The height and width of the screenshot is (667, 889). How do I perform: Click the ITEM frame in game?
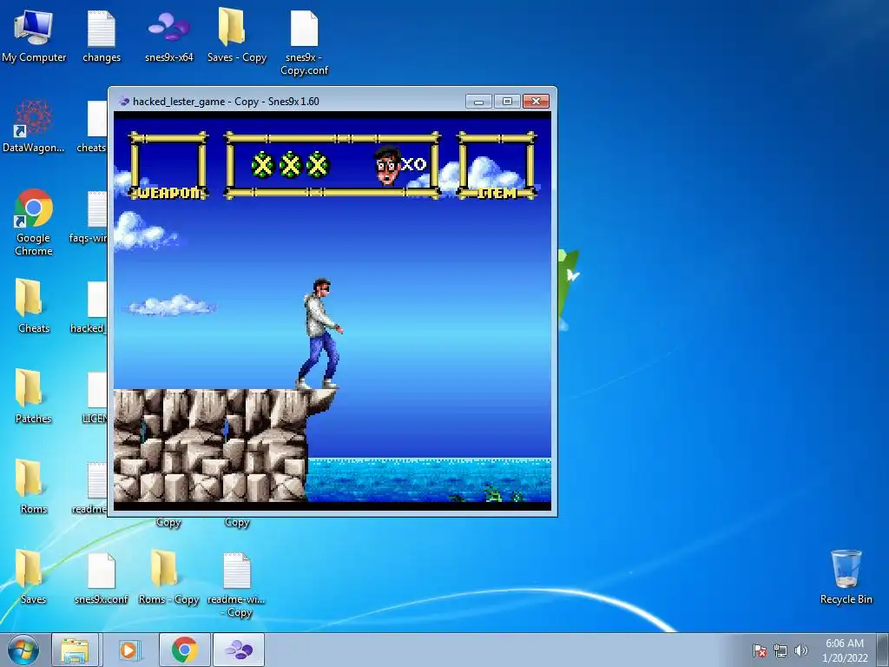pos(497,166)
